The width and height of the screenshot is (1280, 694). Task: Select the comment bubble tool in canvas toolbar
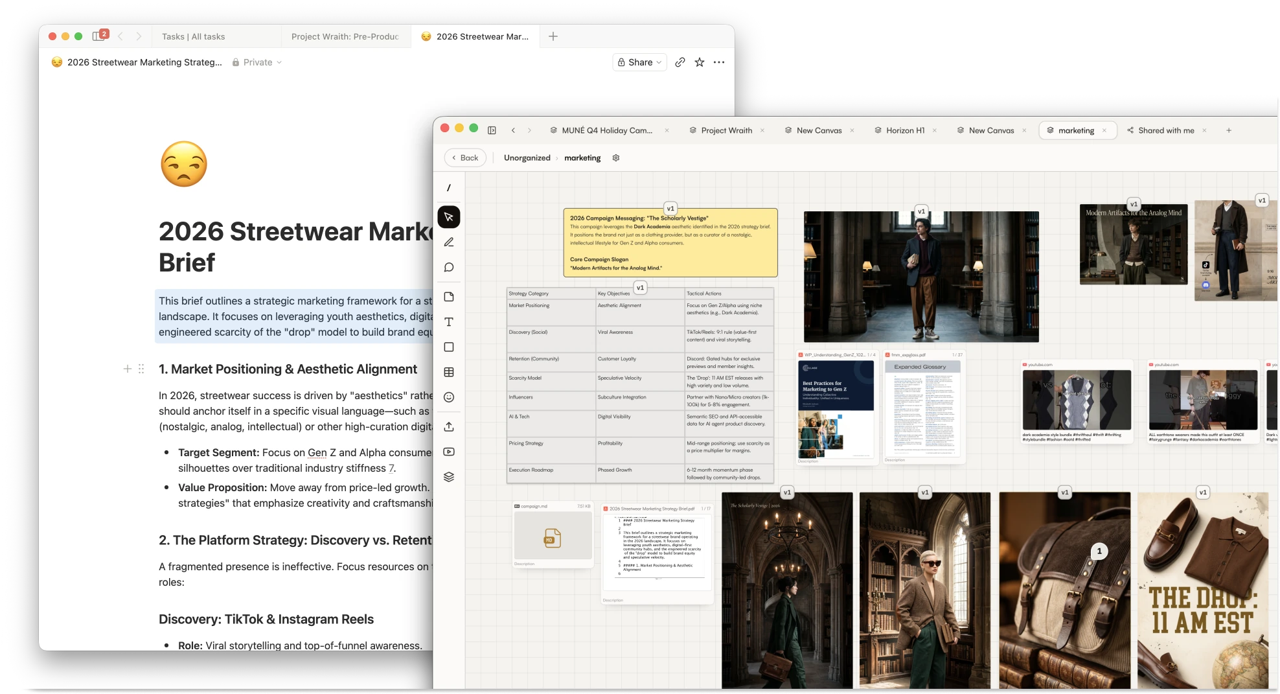pos(449,268)
